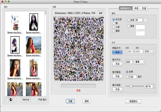Click the collage creation progress bar
The width and height of the screenshot is (161, 112).
(x=79, y=86)
